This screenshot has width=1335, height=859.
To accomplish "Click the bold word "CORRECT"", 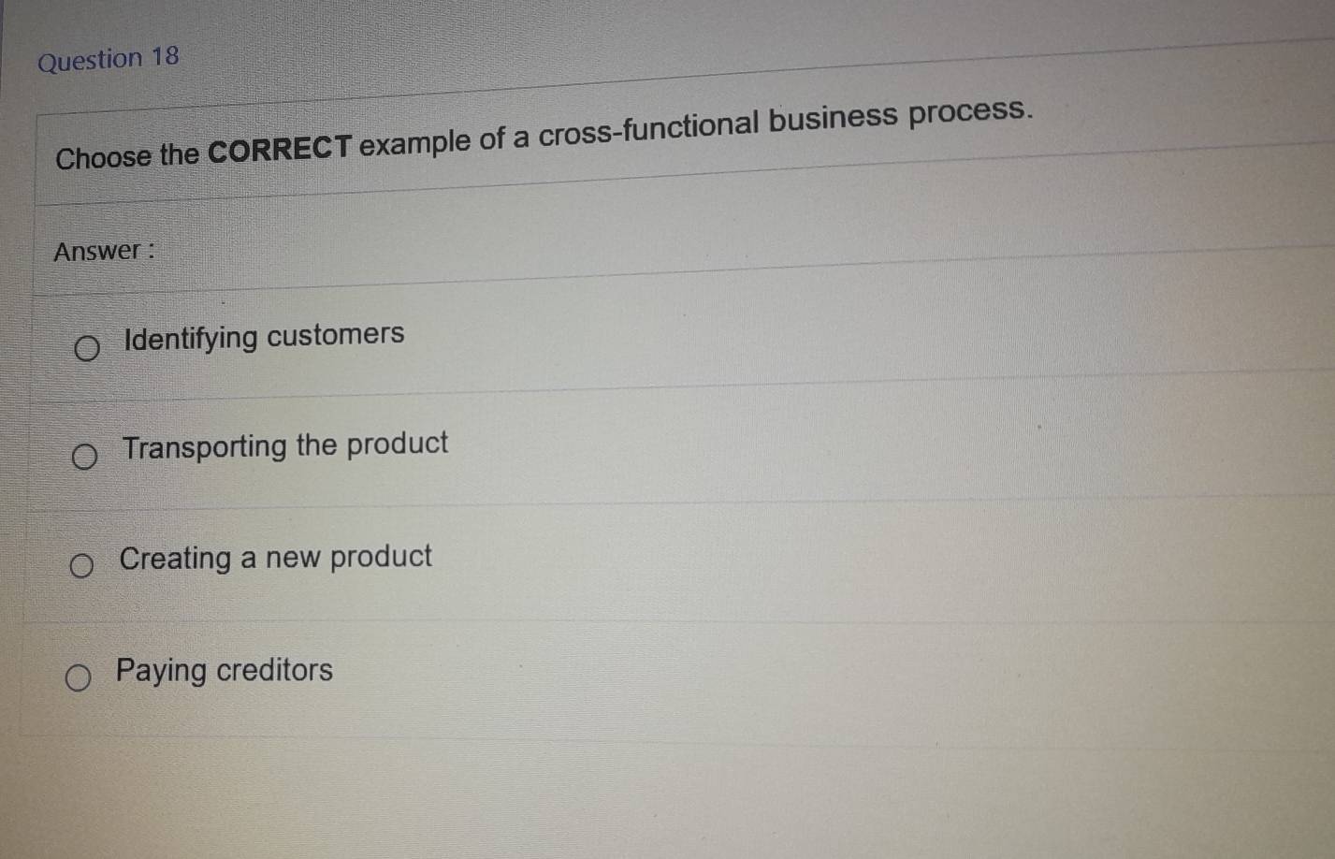I will click(x=280, y=149).
